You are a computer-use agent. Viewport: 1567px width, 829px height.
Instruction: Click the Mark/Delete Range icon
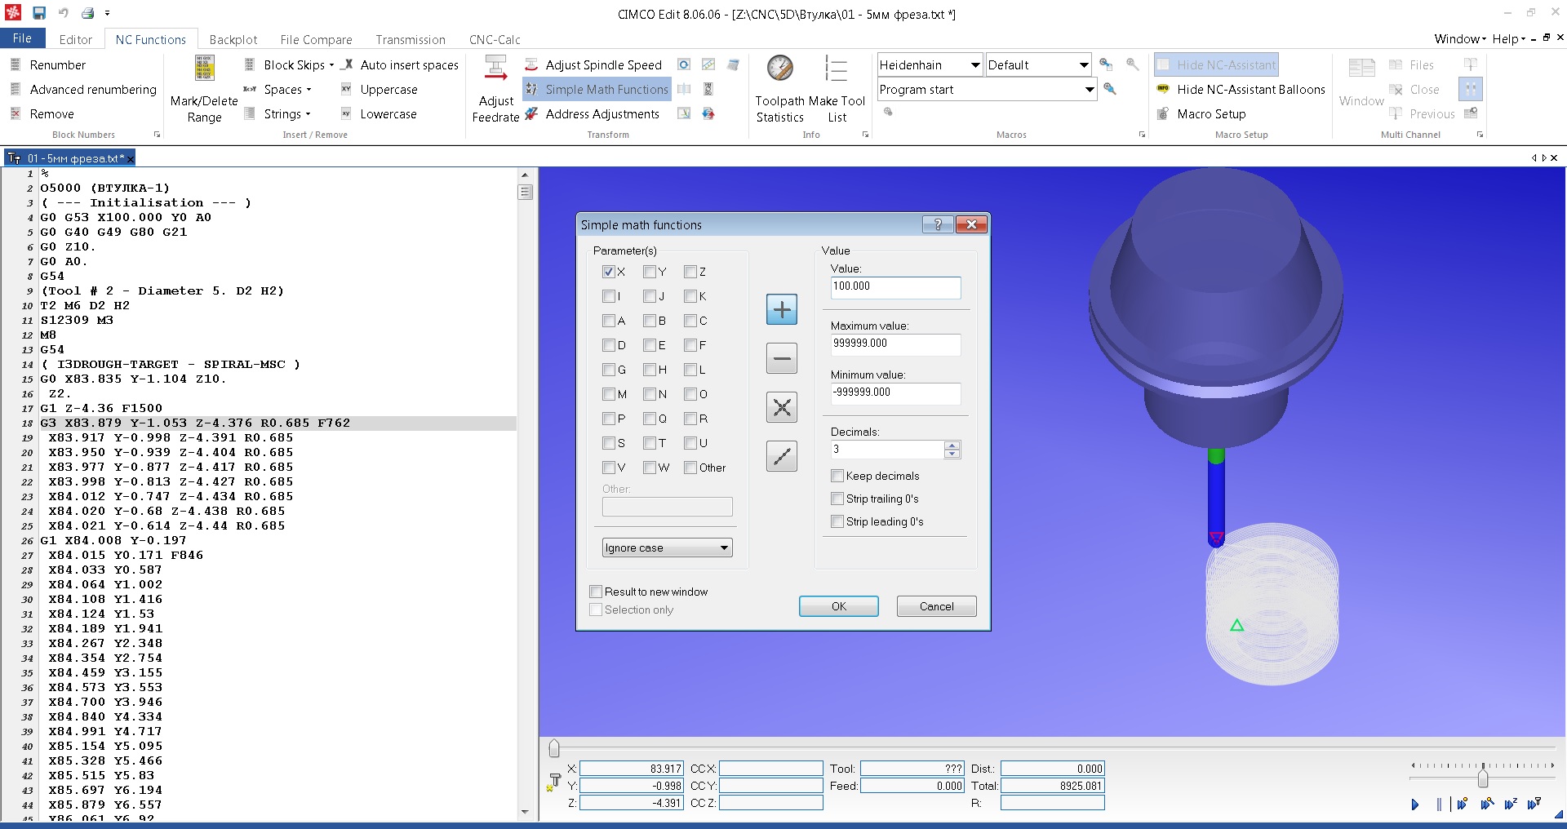point(204,69)
